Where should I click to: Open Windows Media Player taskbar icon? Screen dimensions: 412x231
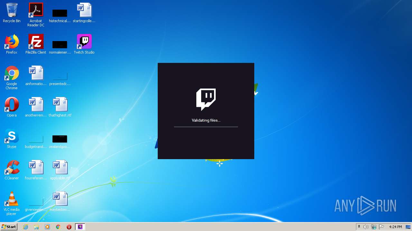click(47, 227)
